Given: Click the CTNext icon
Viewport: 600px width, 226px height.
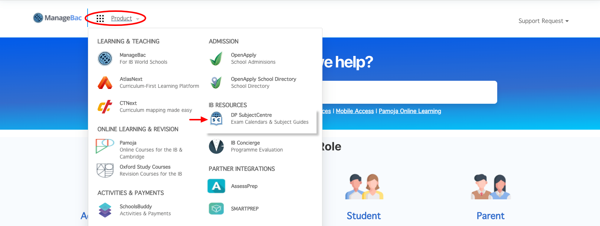Looking at the screenshot, I should [105, 107].
